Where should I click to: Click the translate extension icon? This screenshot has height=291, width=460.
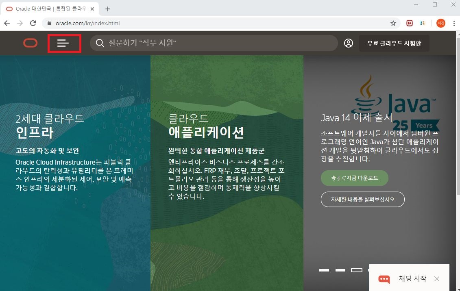(423, 23)
